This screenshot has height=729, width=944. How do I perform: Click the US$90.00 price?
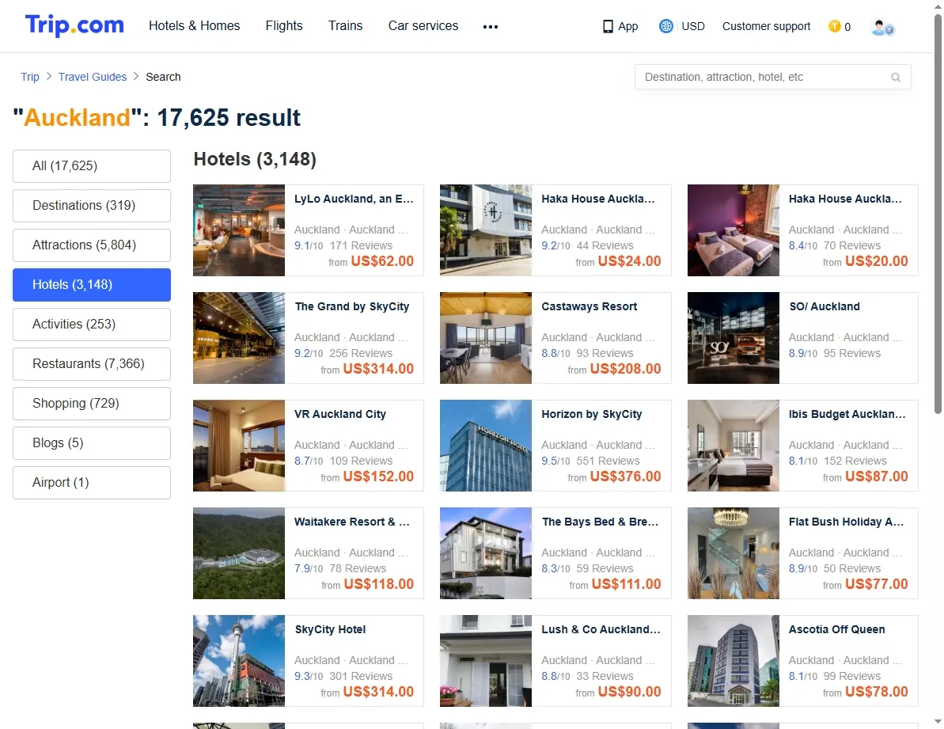[630, 693]
